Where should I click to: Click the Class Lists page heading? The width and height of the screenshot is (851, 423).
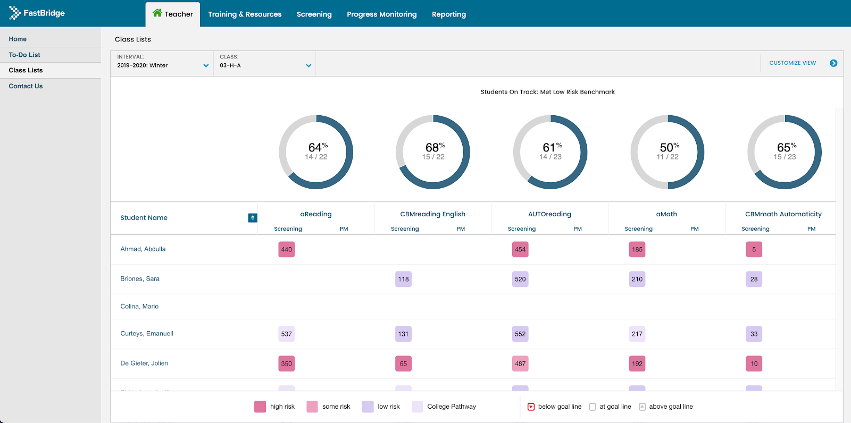click(x=133, y=39)
